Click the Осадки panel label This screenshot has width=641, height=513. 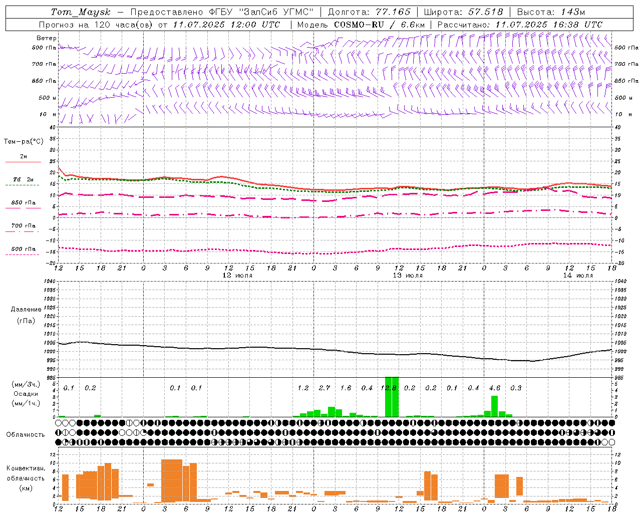[x=26, y=394]
